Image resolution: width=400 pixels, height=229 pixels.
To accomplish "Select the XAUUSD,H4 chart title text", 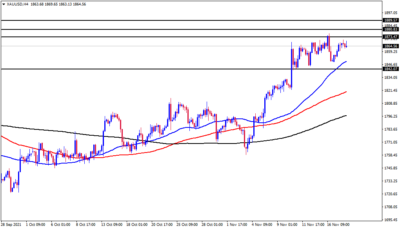I will (18, 4).
